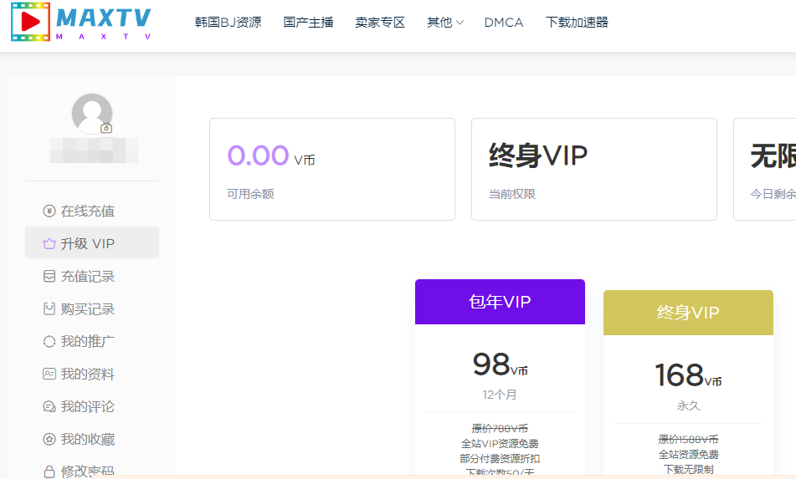Click the icon beside 充值记录
The height and width of the screenshot is (479, 796).
49,276
